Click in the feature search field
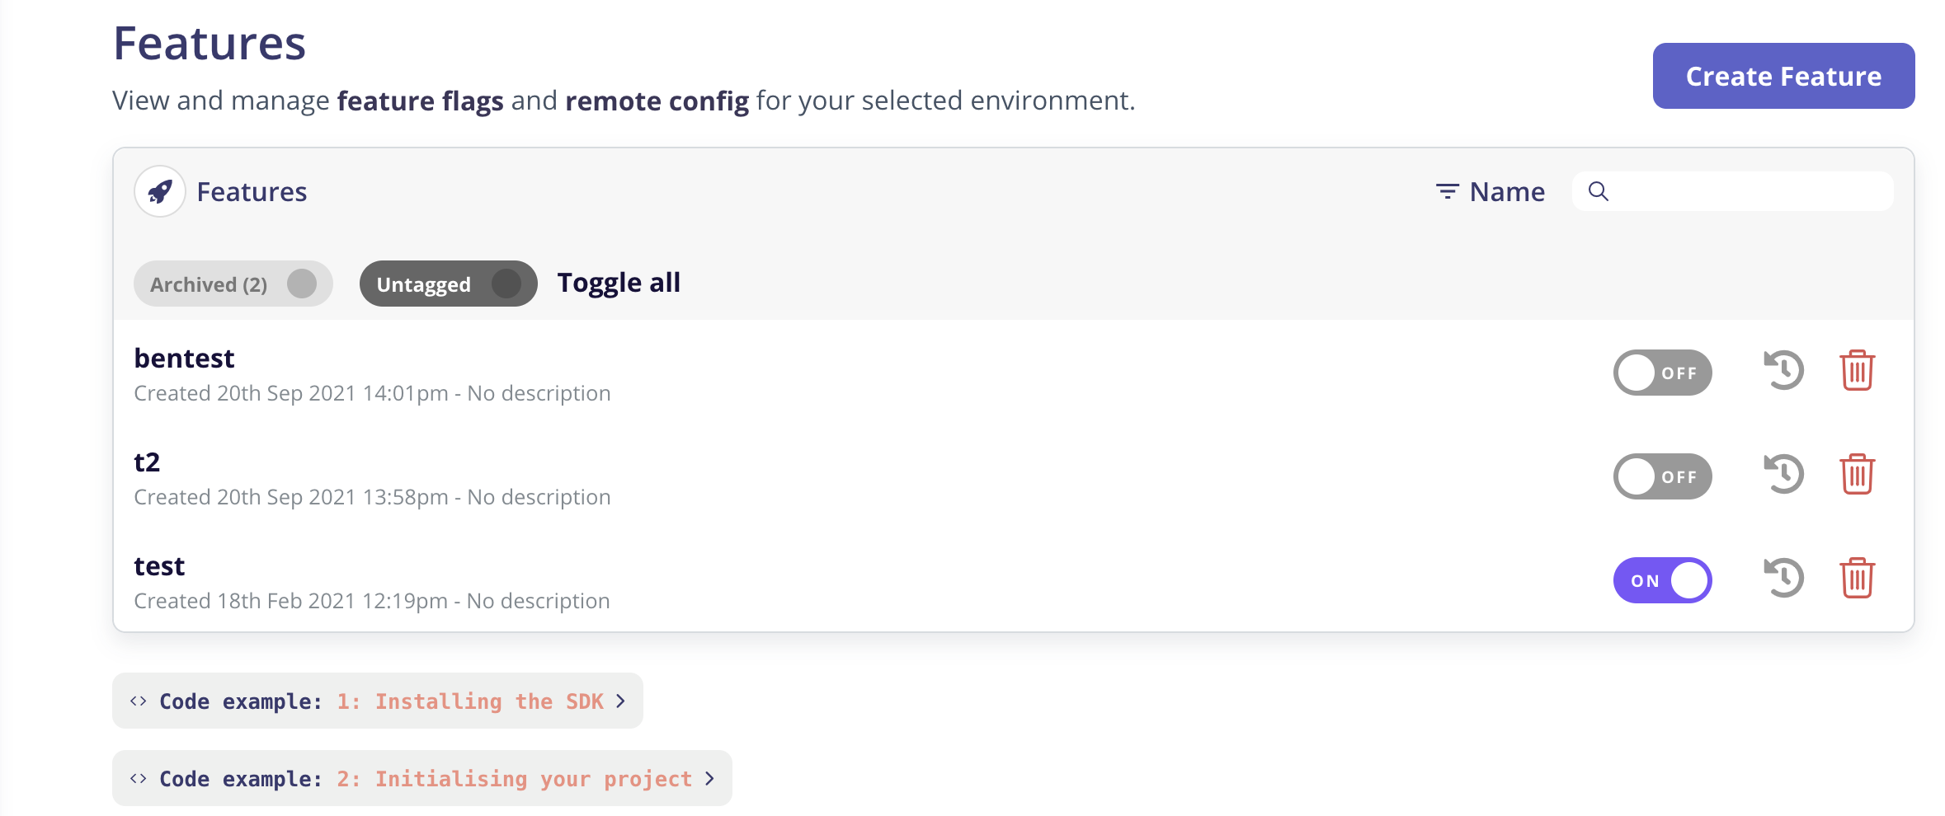The height and width of the screenshot is (816, 1945). [x=1732, y=192]
